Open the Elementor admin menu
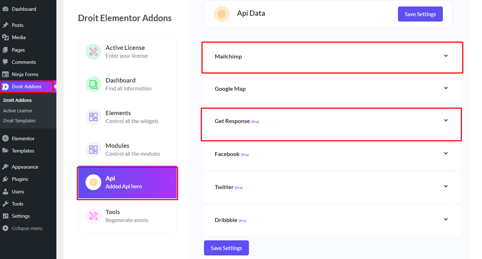Viewport: 482px width, 259px height. [23, 138]
